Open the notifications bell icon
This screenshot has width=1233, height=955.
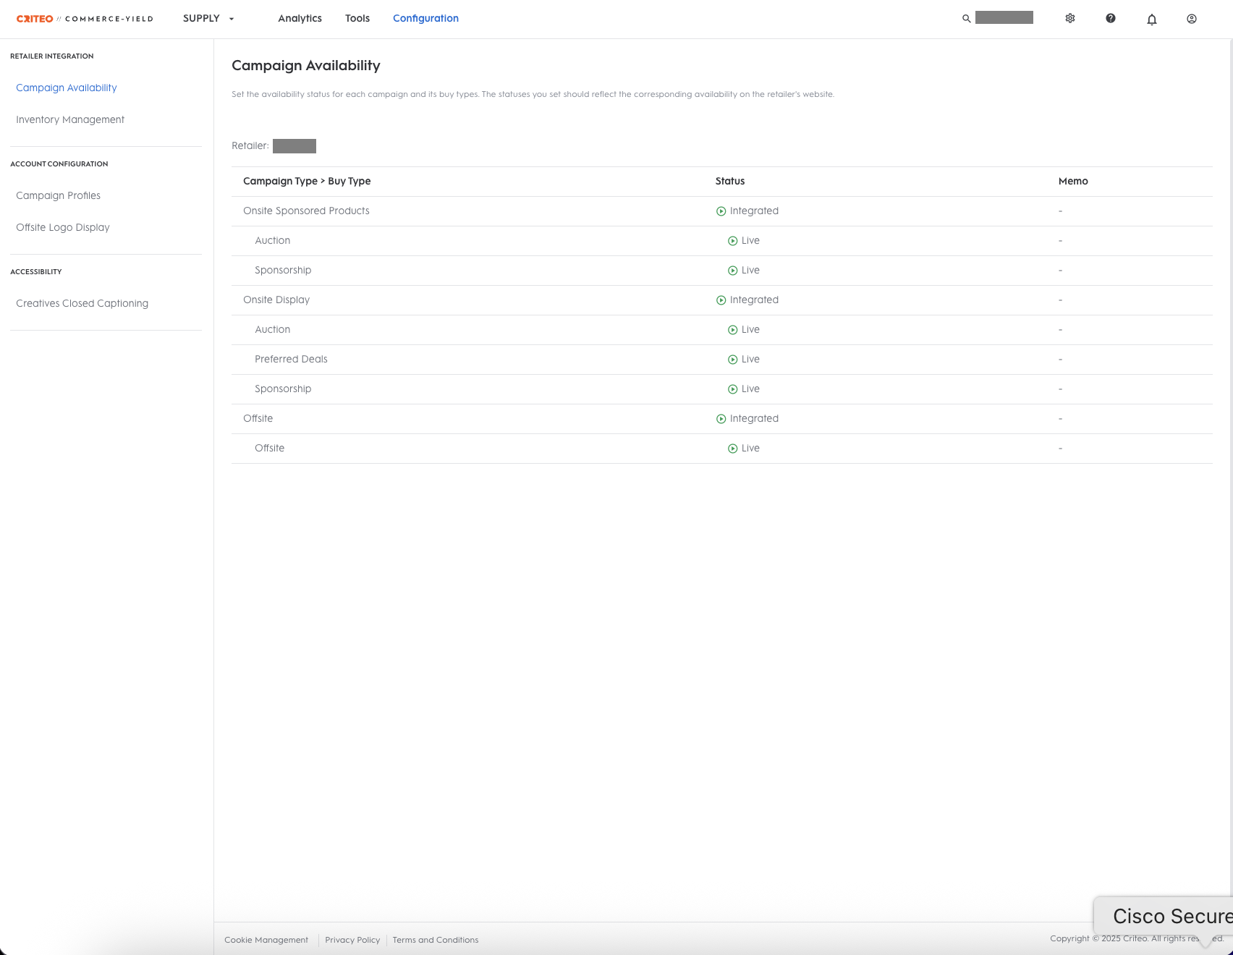1152,19
